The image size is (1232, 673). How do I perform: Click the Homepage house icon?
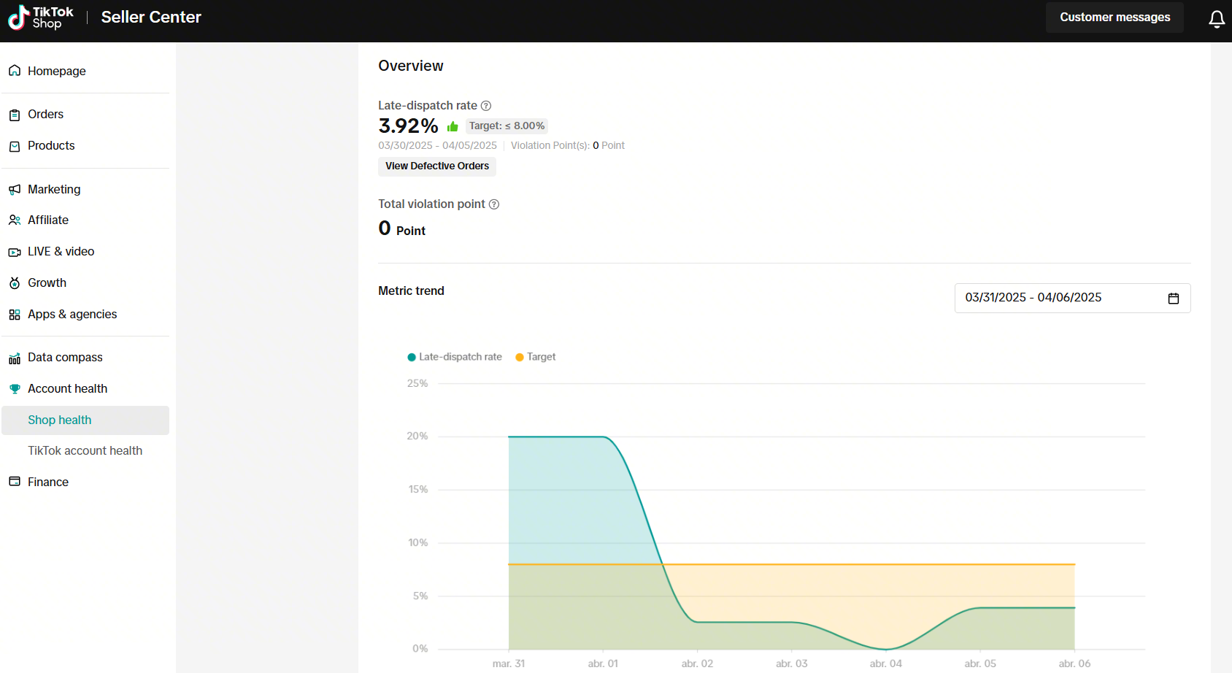[15, 71]
